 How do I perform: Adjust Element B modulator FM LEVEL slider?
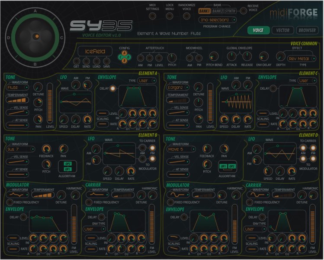click(x=74, y=224)
